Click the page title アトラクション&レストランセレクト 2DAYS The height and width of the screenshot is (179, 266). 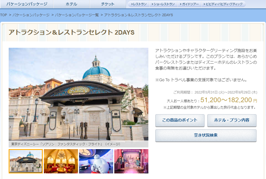(x=72, y=32)
